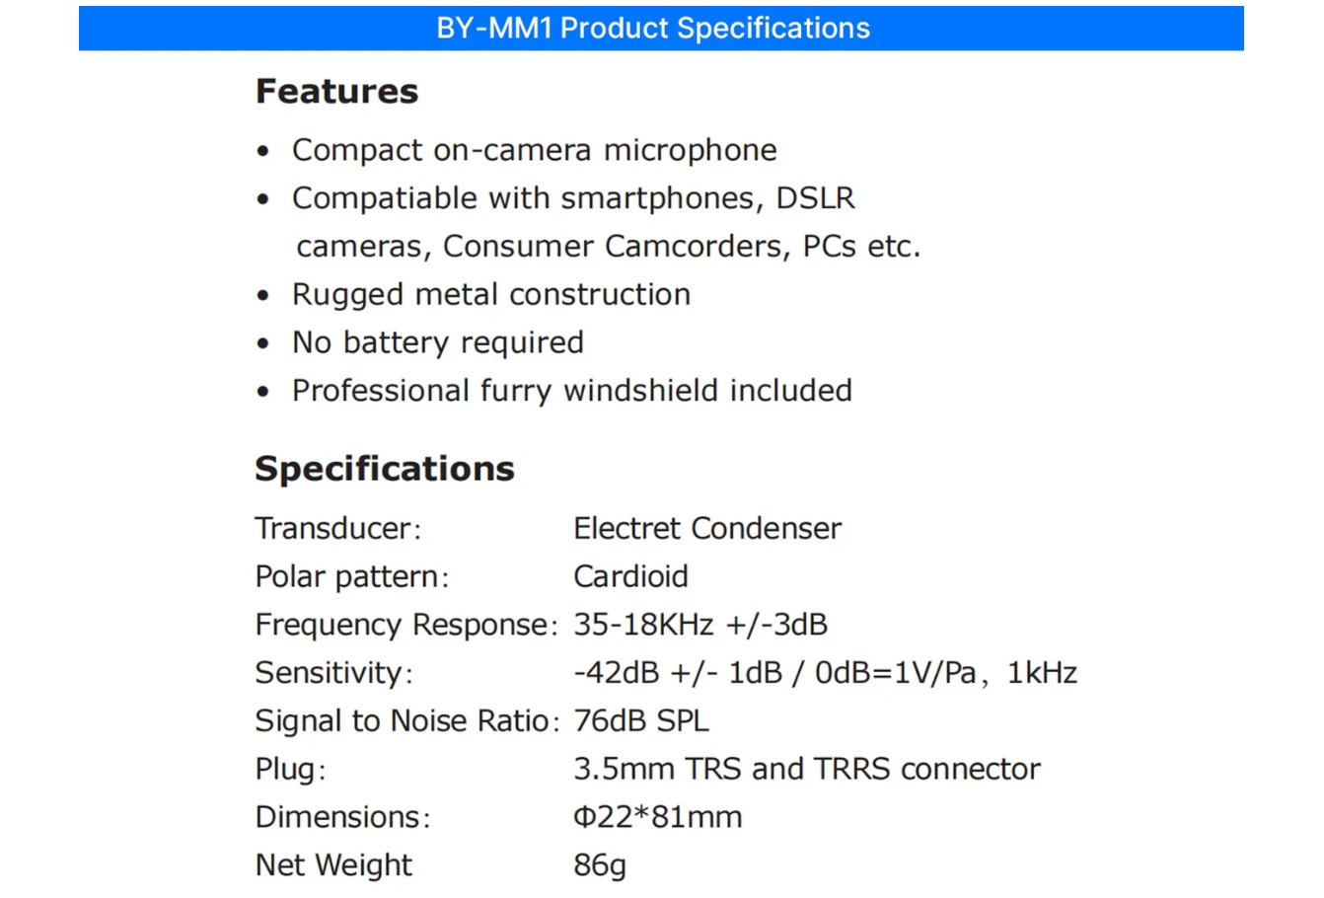Screen dimensions: 1324x898
Task: Click the Transducer label
Action: point(338,529)
